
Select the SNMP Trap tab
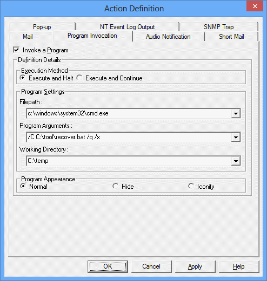click(218, 27)
